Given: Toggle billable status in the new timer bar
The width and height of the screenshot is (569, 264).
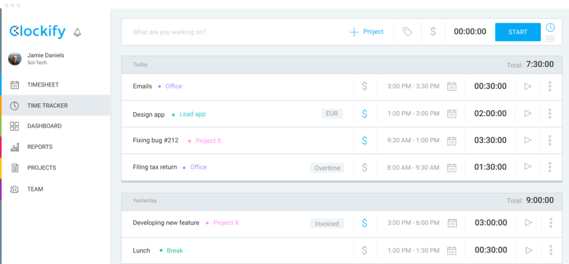Looking at the screenshot, I should click(x=433, y=32).
